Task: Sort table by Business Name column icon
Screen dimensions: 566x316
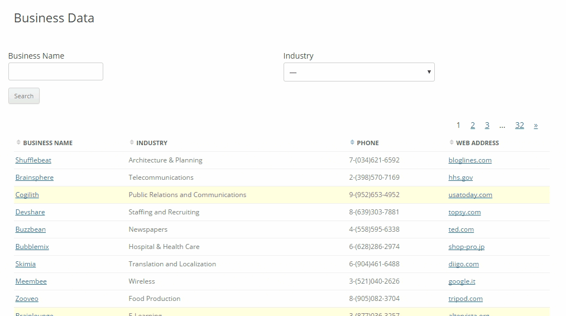Action: click(18, 142)
